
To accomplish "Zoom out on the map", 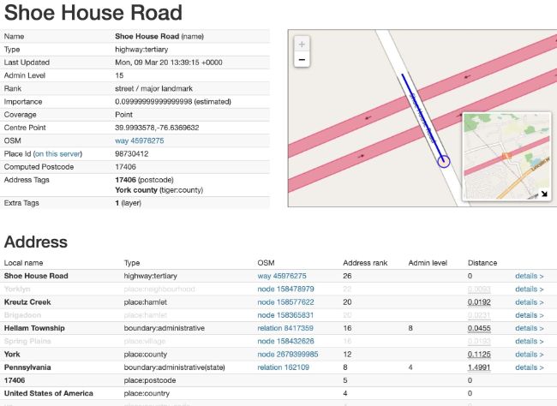I will 302,60.
